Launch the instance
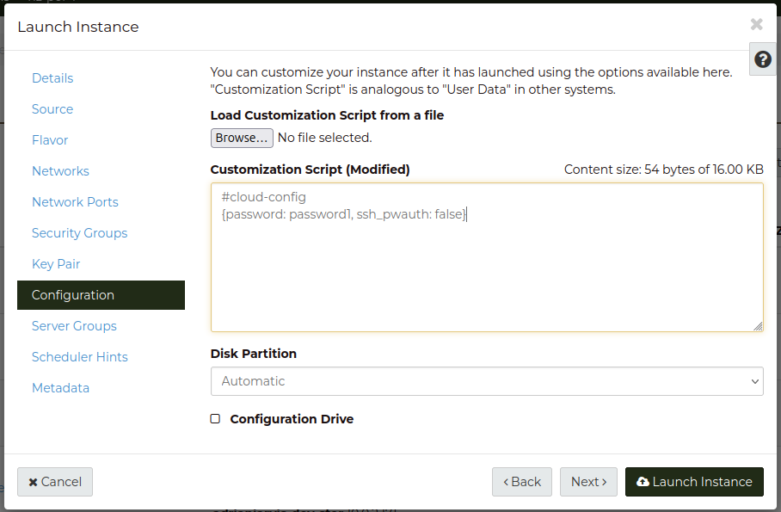The width and height of the screenshot is (781, 512). [x=694, y=482]
